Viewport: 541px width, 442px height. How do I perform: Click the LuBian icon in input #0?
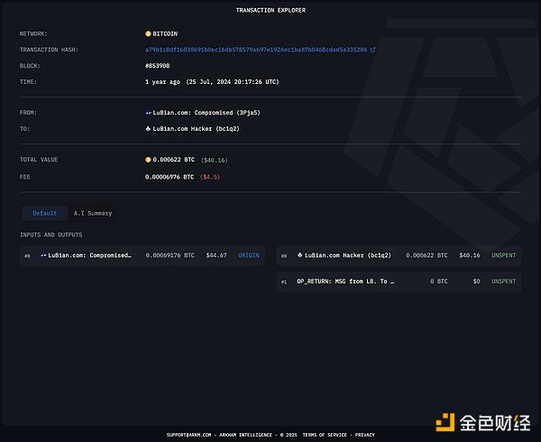click(43, 255)
